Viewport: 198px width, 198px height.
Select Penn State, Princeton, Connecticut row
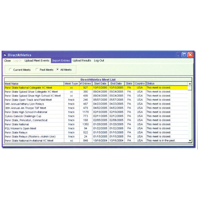tap(96, 120)
